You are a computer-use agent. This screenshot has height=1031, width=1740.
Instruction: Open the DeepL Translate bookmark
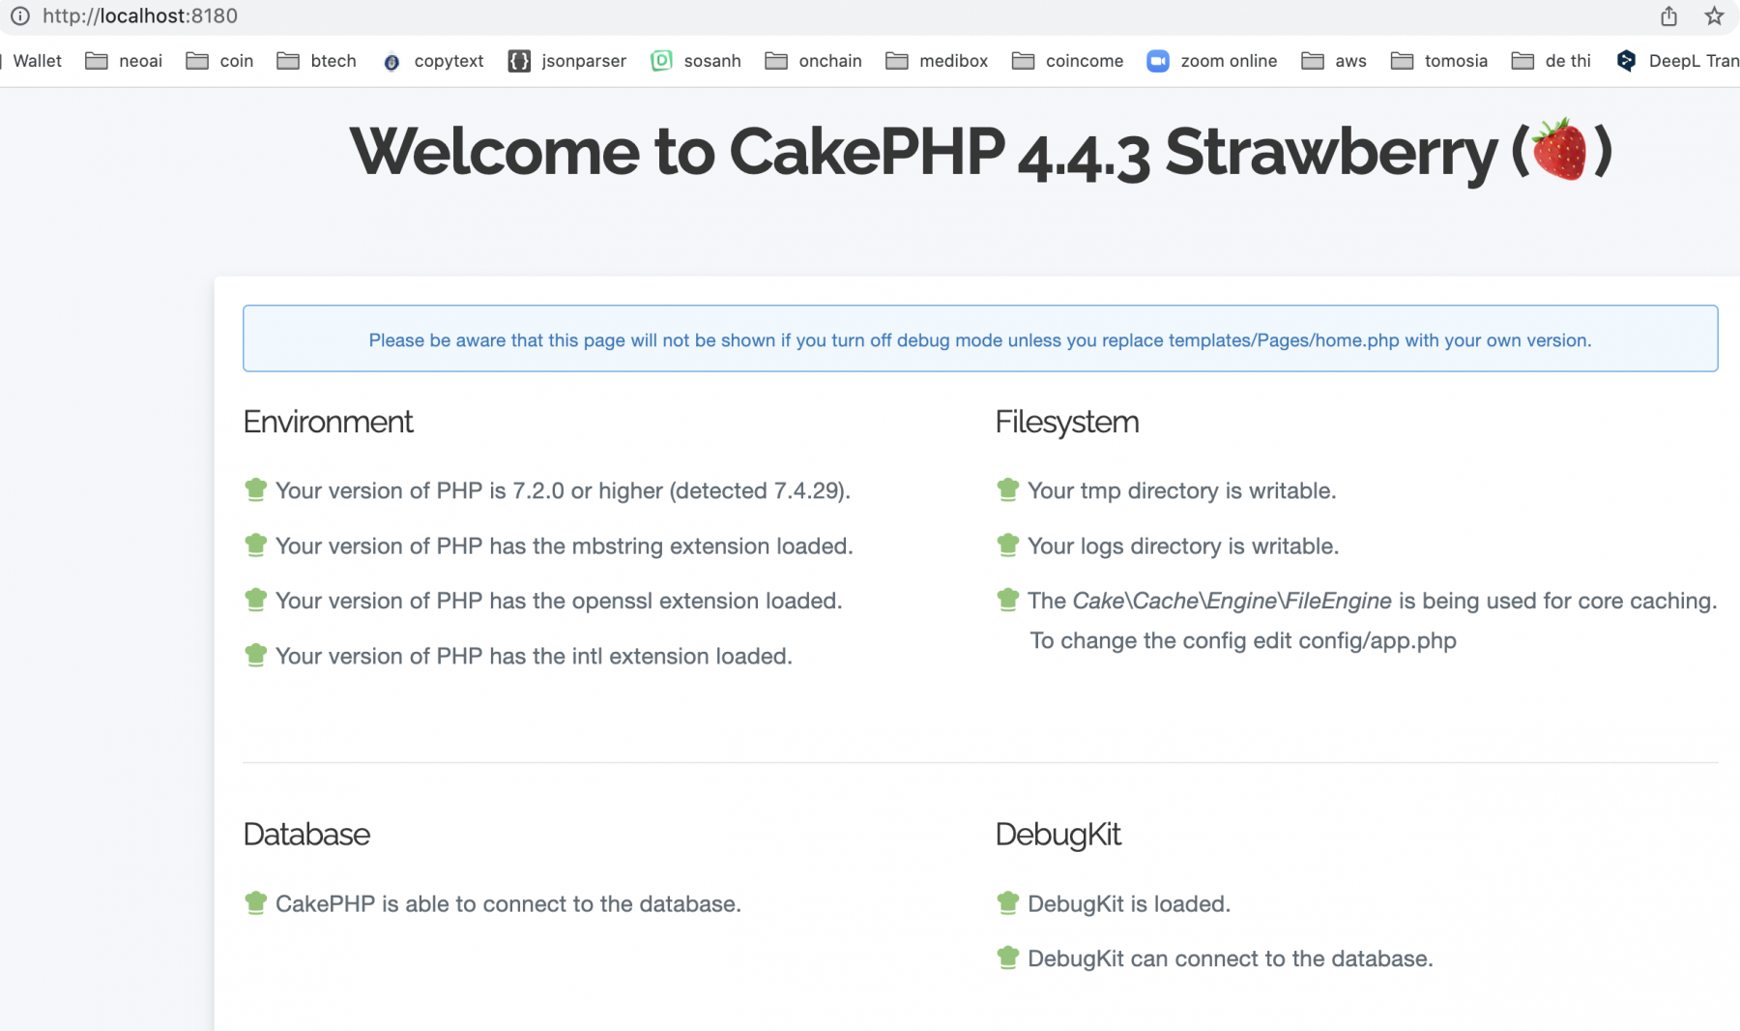(1678, 61)
